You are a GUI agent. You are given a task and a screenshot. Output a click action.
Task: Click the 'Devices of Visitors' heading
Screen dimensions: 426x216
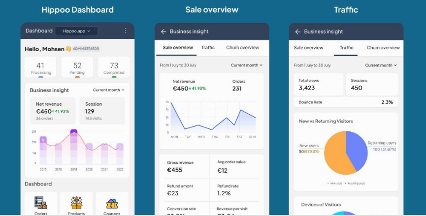tap(321, 205)
